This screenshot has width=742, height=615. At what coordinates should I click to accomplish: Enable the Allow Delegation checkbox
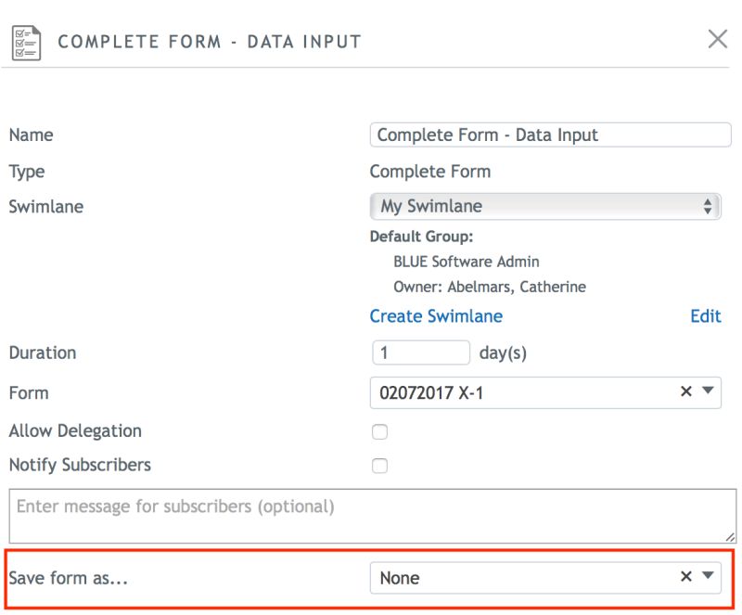(377, 431)
